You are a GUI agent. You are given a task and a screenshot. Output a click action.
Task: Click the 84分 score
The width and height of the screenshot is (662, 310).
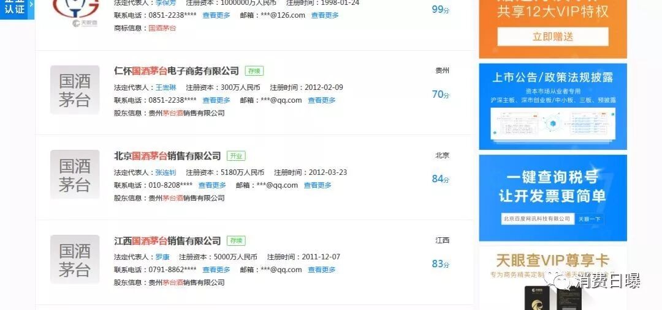coord(440,179)
